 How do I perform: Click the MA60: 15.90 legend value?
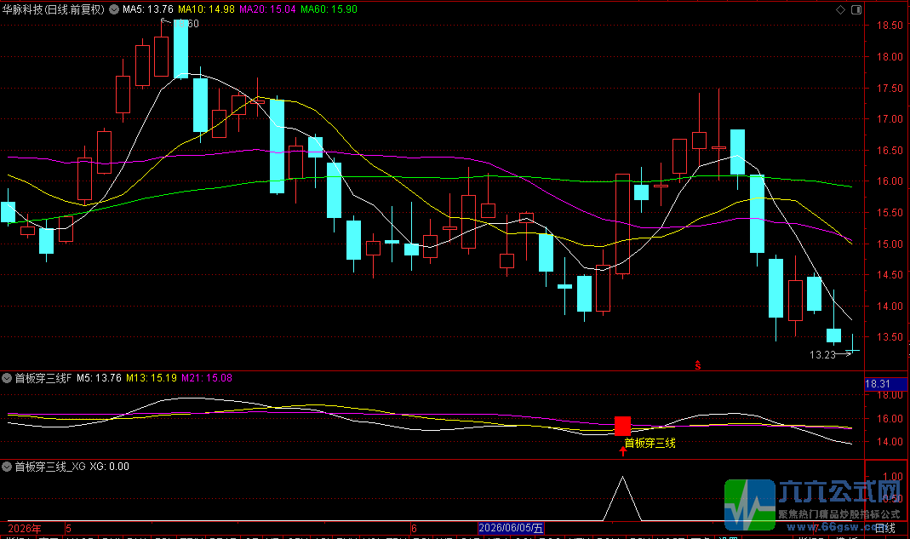coord(329,9)
